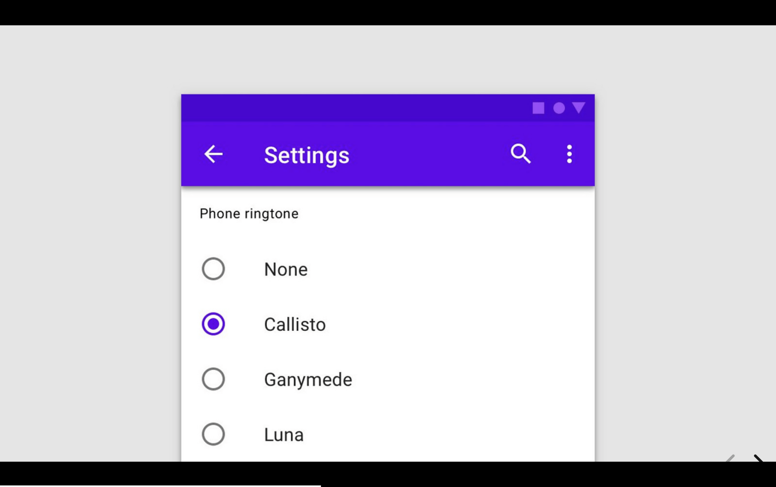Click the square status bar icon
The width and height of the screenshot is (776, 487).
[539, 108]
